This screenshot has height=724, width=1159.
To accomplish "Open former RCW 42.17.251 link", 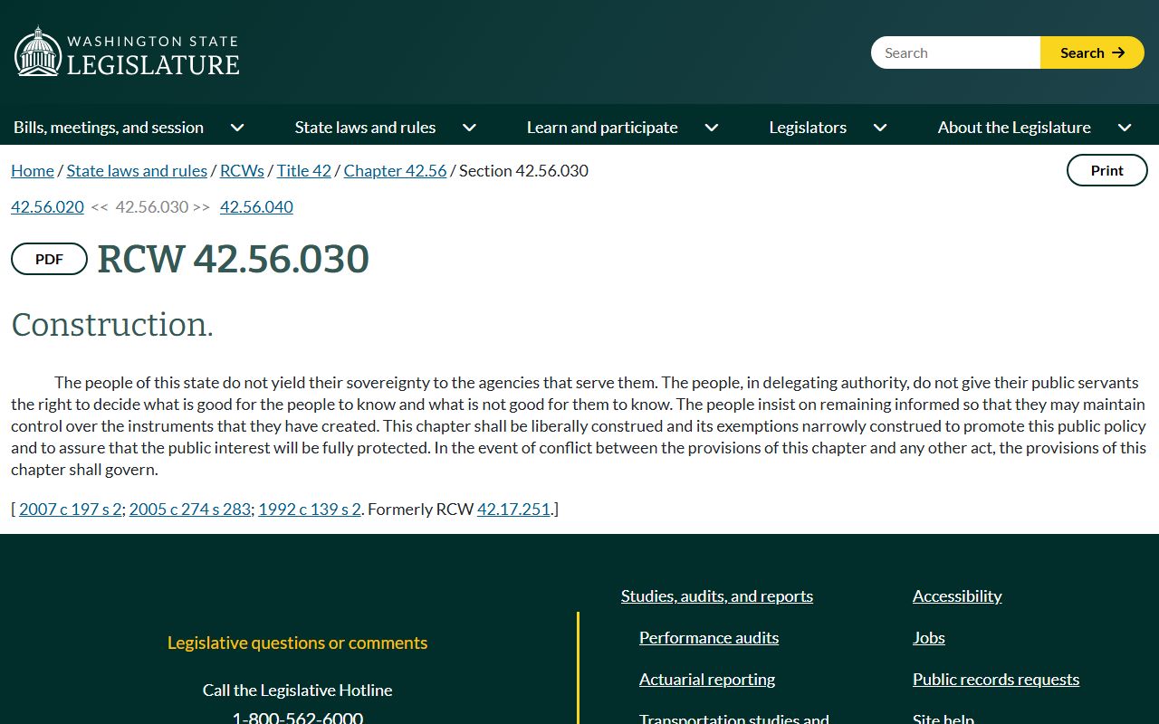I will pos(513,509).
